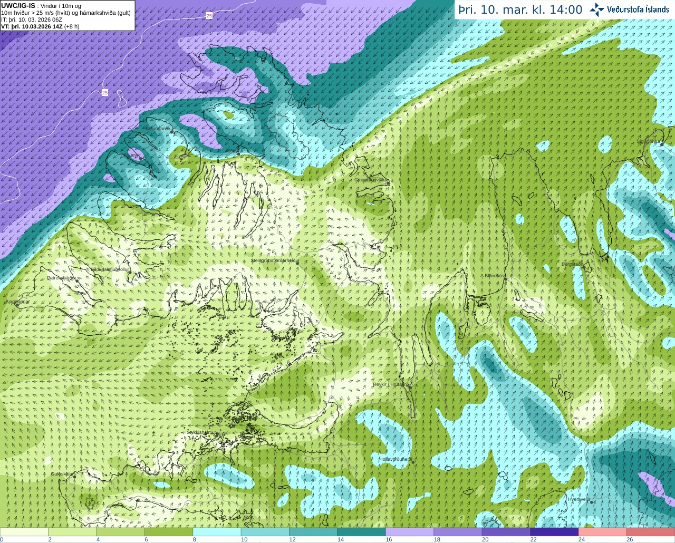Click the Steingrímsfjarðarheiði station label

273,260
